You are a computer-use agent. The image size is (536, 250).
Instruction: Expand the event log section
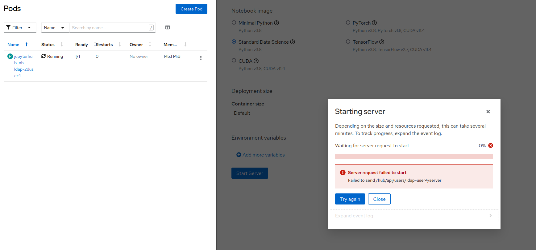414,216
